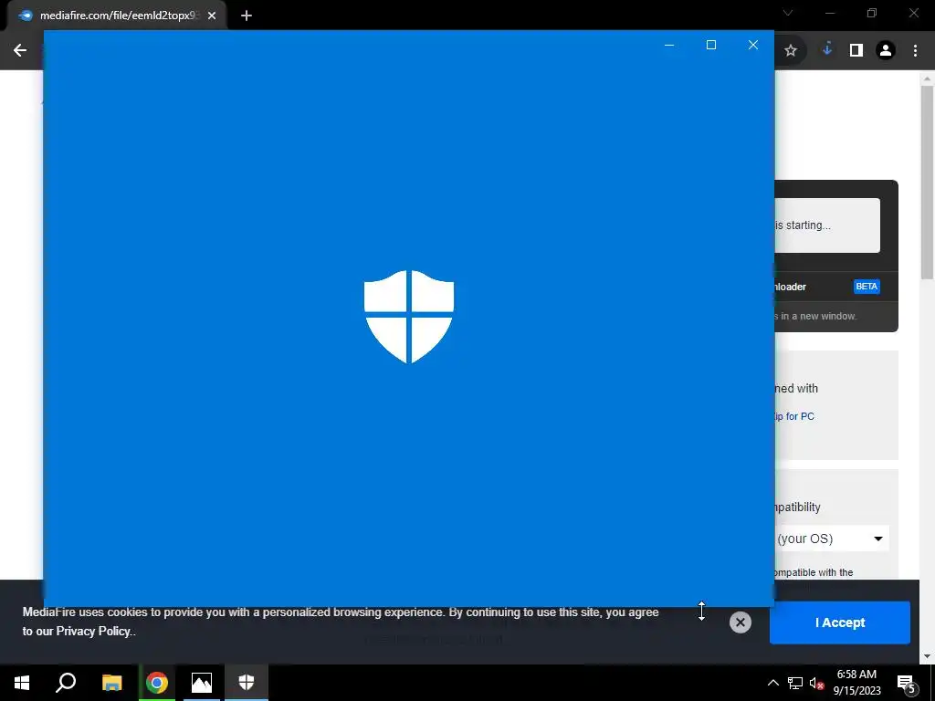Open the notification center icon
This screenshot has height=701, width=935.
[907, 683]
